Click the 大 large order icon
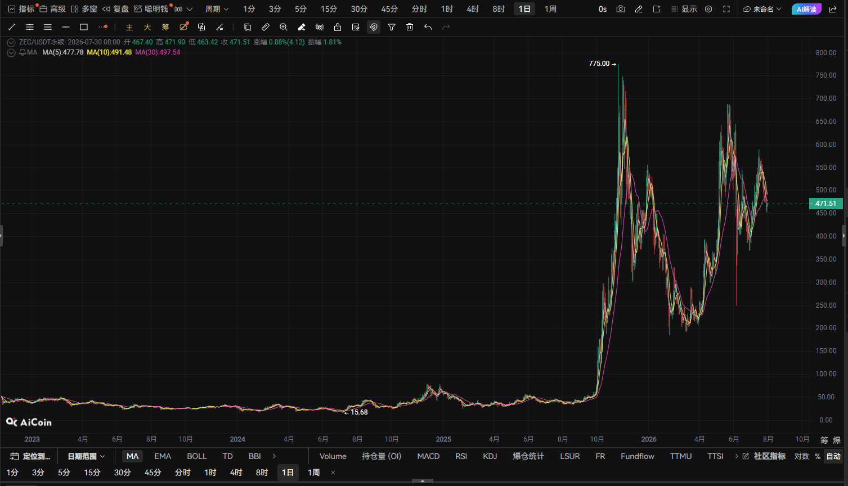The width and height of the screenshot is (848, 486). [147, 27]
